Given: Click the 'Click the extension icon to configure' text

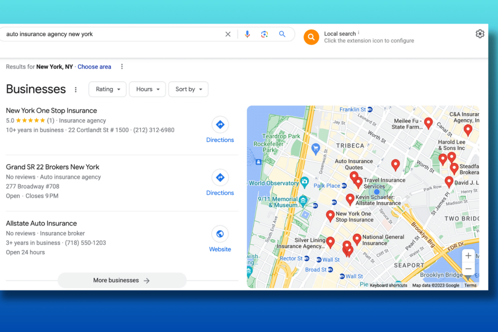Looking at the screenshot, I should tap(369, 41).
